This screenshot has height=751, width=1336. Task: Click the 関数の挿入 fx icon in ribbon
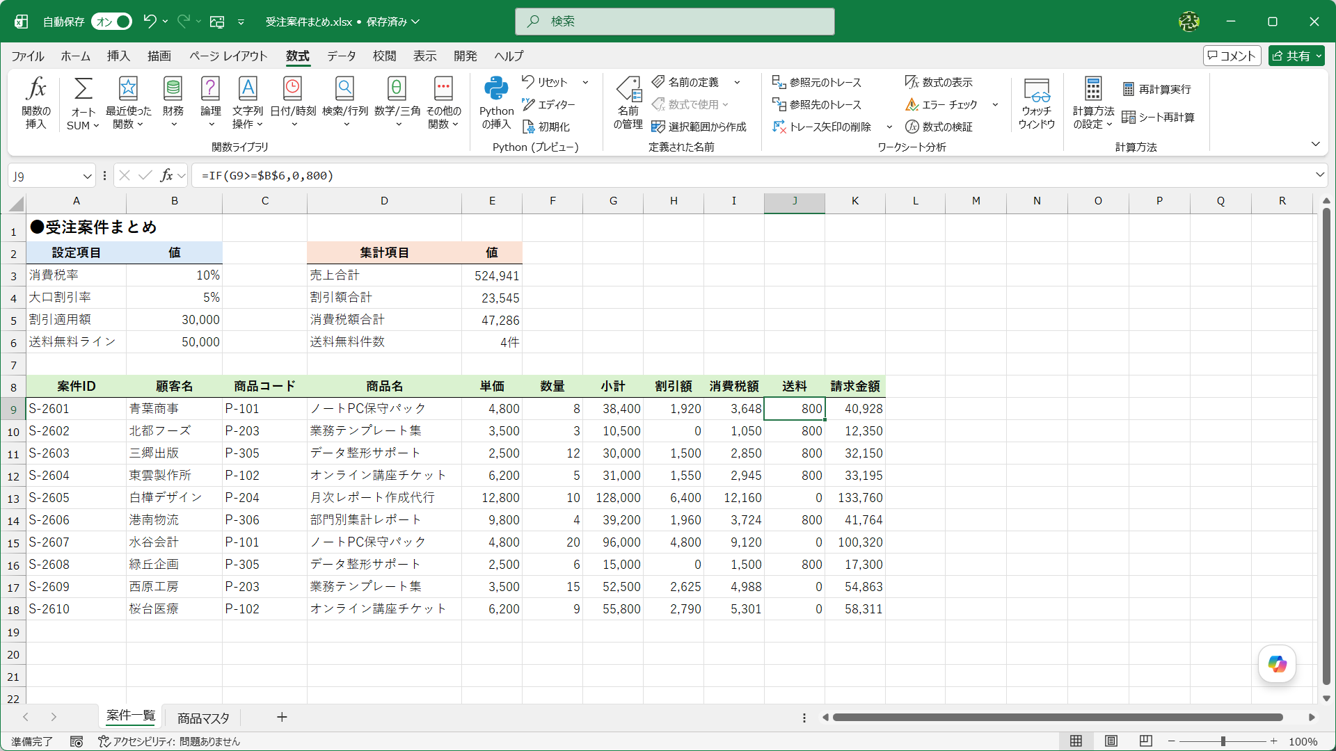36,103
